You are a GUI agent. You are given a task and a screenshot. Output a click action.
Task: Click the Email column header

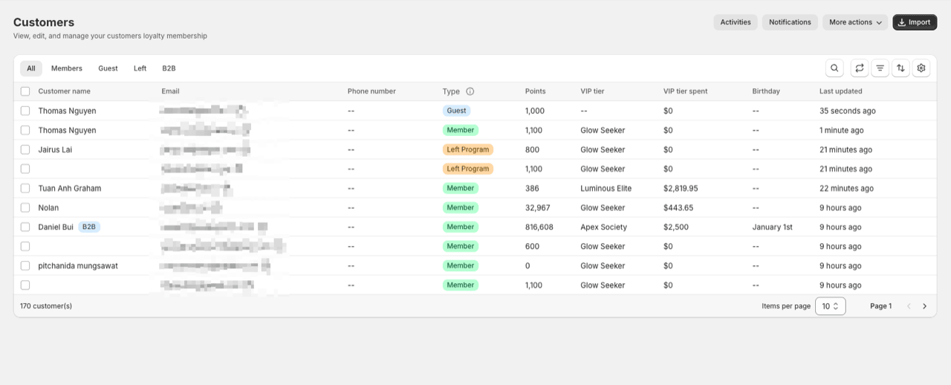click(171, 91)
